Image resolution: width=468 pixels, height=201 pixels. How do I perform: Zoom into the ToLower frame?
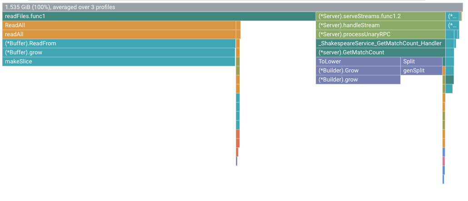tap(358, 62)
